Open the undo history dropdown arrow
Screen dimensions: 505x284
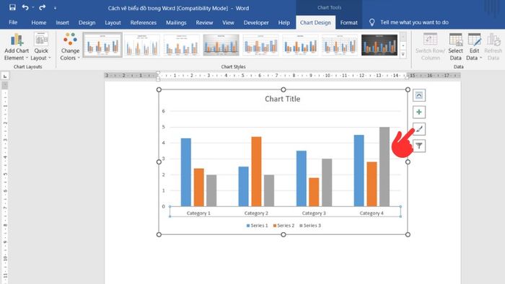click(33, 7)
